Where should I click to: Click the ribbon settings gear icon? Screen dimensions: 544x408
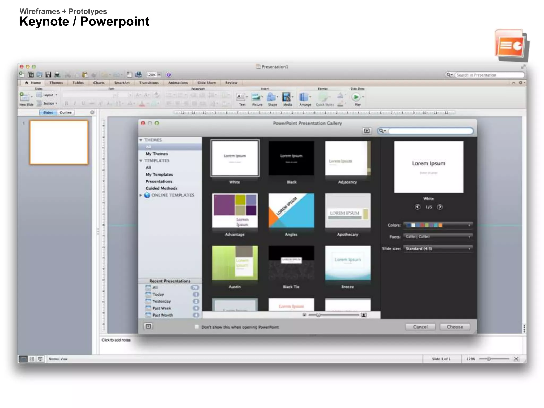click(521, 83)
